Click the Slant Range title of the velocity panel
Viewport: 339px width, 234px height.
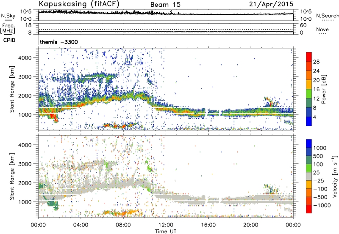click(12, 176)
